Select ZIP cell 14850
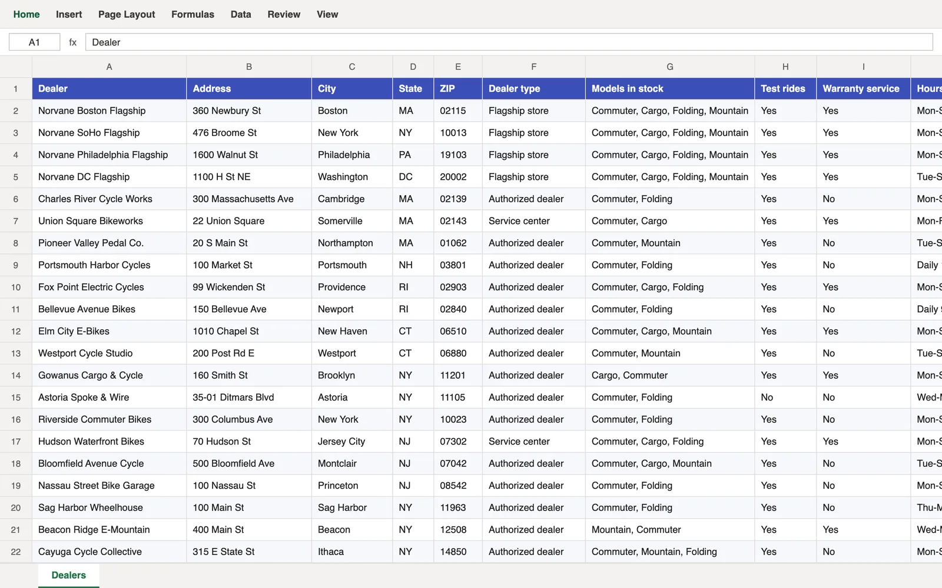 coord(458,552)
